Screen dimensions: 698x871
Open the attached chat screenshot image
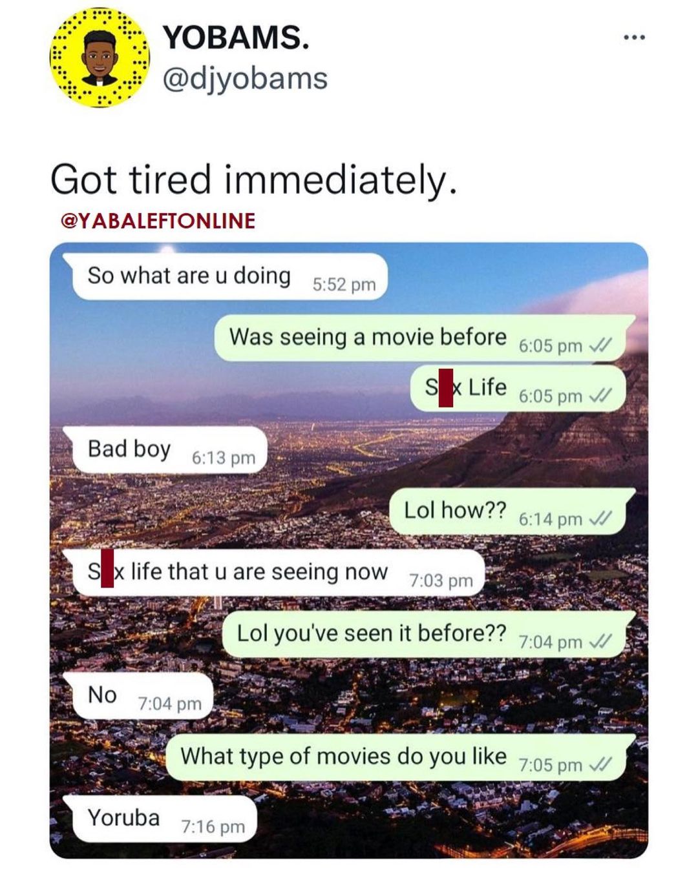coord(349,550)
